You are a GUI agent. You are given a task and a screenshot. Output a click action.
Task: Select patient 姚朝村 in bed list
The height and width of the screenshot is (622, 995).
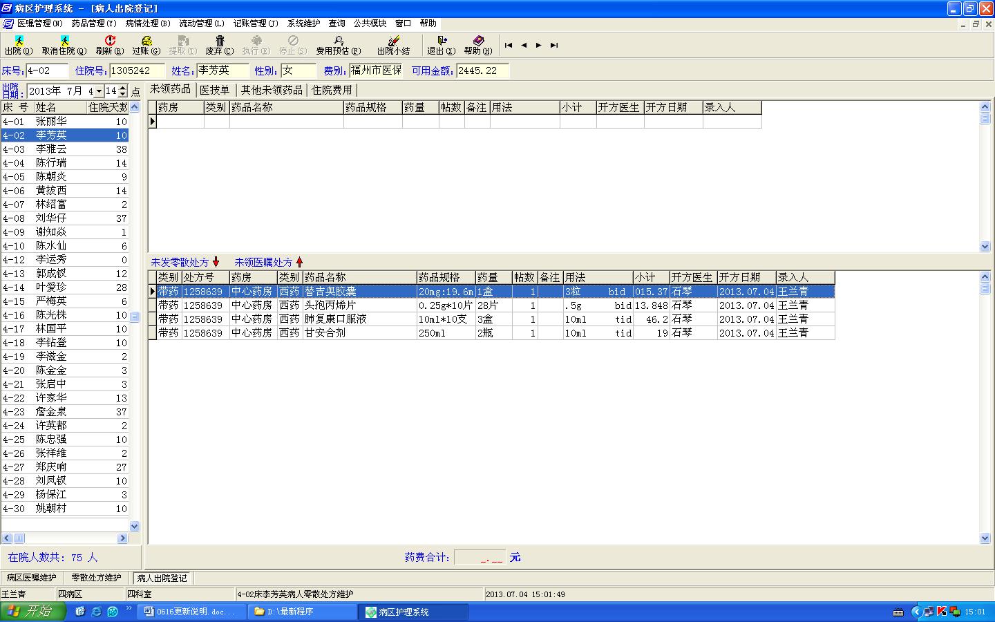(65, 509)
